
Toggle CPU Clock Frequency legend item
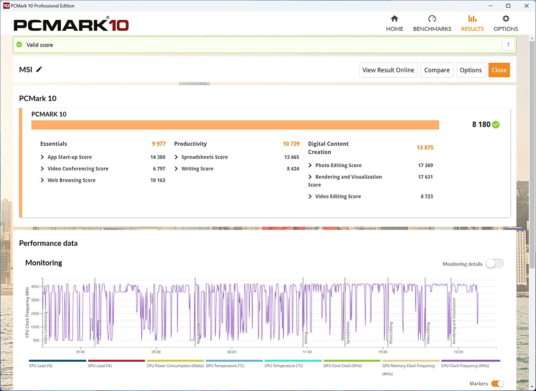(471, 365)
